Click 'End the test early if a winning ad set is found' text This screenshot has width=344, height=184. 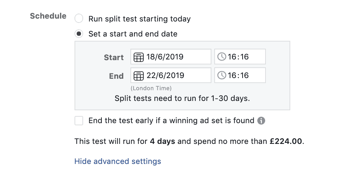(x=171, y=121)
